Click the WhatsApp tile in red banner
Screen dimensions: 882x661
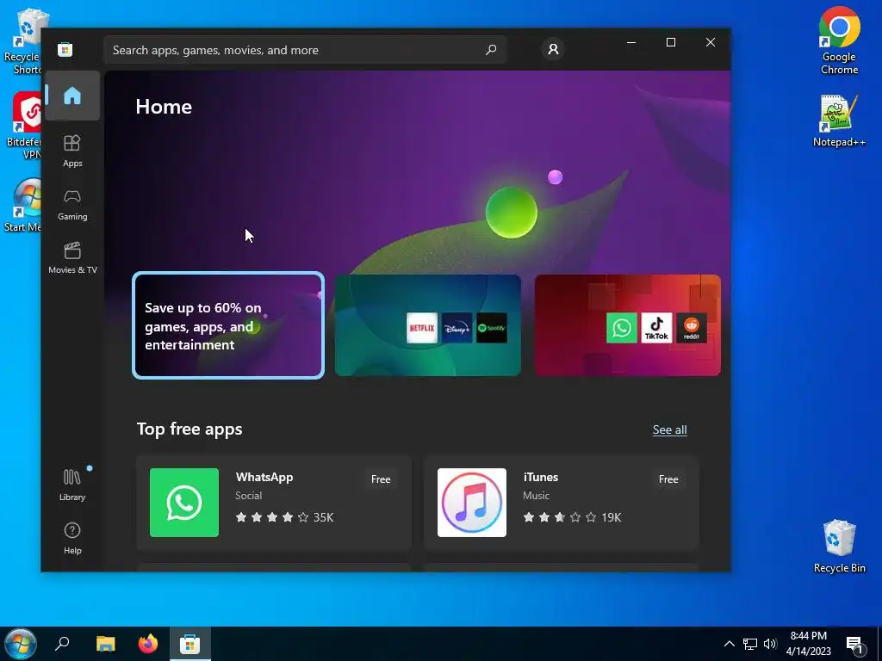click(x=622, y=328)
